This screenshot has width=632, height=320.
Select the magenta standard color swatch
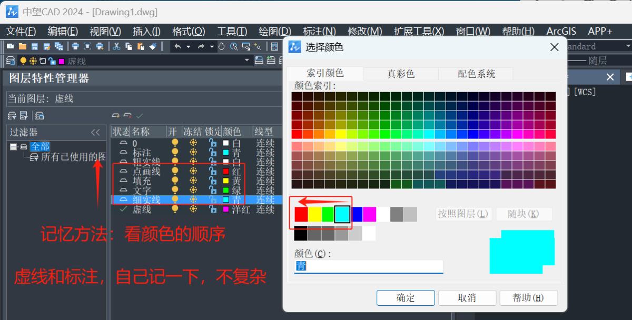(369, 214)
